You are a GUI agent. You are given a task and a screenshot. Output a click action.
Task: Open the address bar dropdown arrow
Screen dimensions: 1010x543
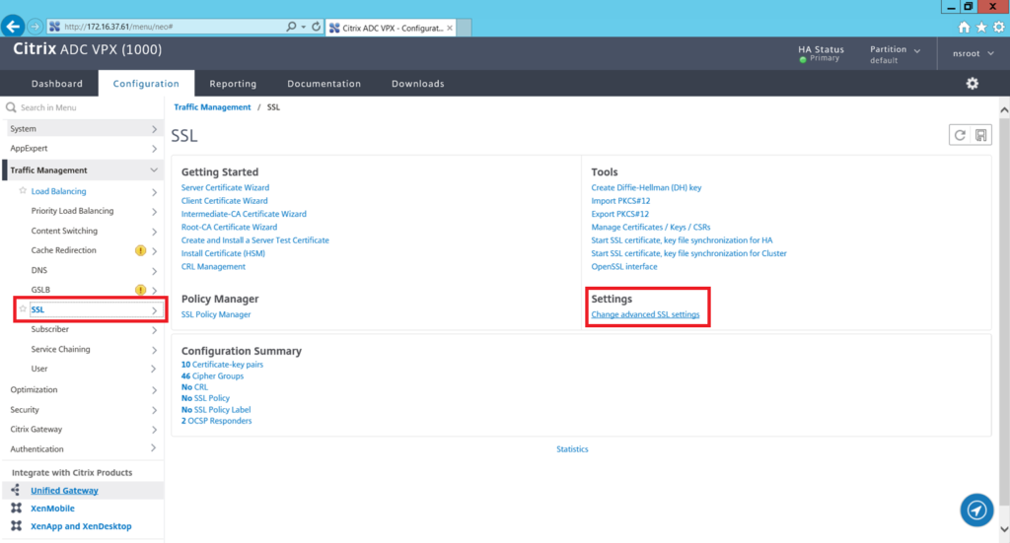tap(304, 27)
